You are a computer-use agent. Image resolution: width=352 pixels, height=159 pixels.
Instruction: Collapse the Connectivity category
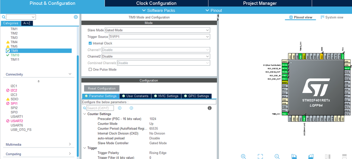(x=70, y=74)
